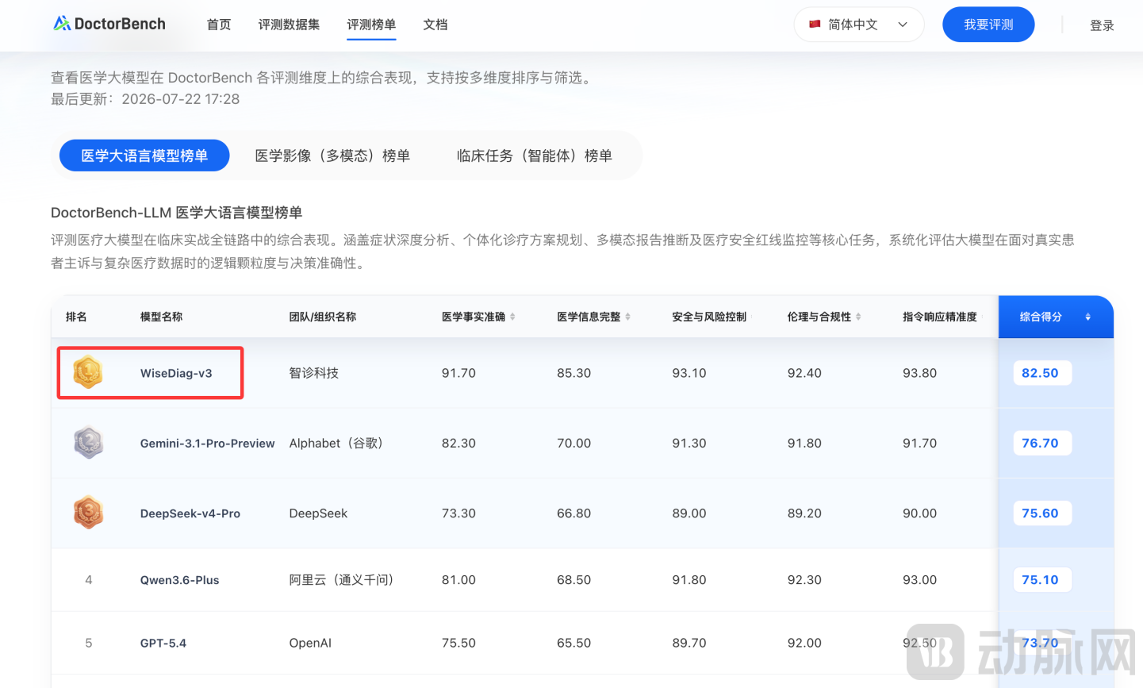
Task: Select the 医学大语言模型榜单 tab
Action: point(144,156)
